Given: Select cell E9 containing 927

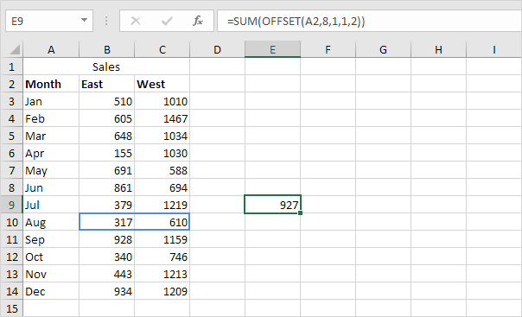Looking at the screenshot, I should [272, 205].
